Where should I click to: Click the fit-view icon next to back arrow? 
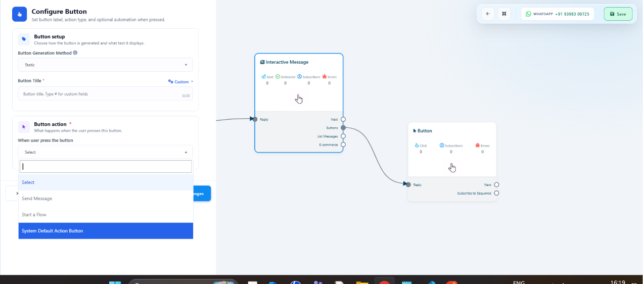[504, 14]
